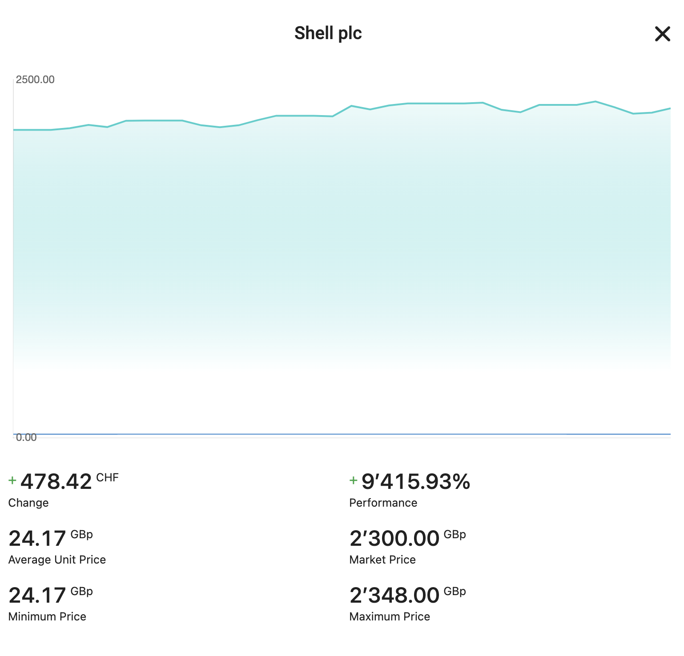Viewport: 684px width, 656px height.
Task: Click the green plus icon beside Performance
Action: 352,480
